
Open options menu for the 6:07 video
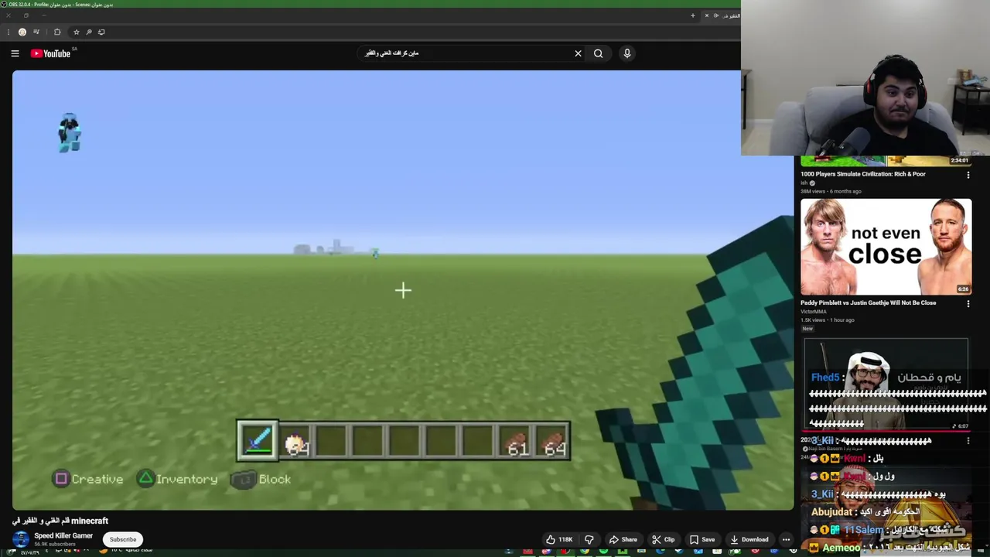click(x=968, y=441)
